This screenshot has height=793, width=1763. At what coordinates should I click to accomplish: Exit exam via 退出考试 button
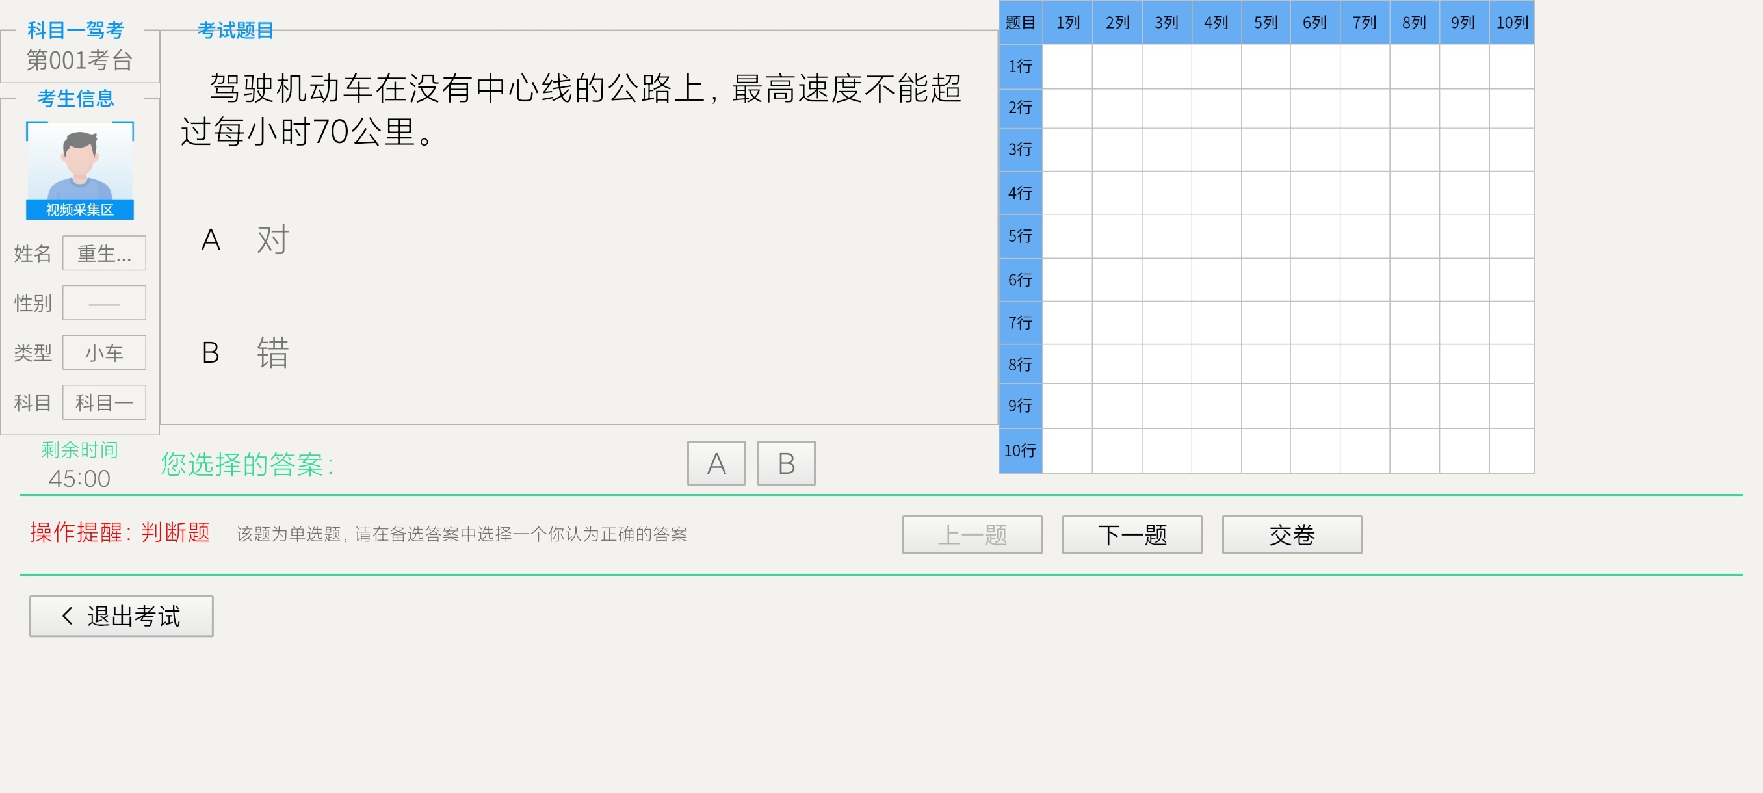point(121,616)
